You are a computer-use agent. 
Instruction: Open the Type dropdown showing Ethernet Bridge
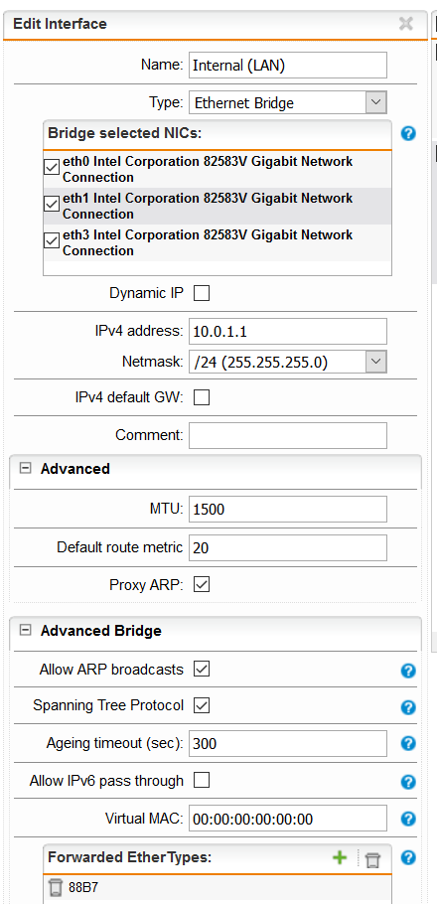pos(288,102)
